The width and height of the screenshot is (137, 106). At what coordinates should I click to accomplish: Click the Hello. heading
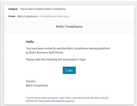tap(30, 42)
